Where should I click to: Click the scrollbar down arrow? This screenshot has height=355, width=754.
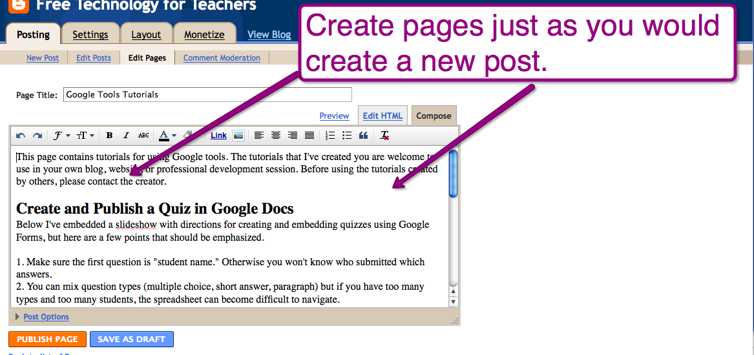click(453, 301)
